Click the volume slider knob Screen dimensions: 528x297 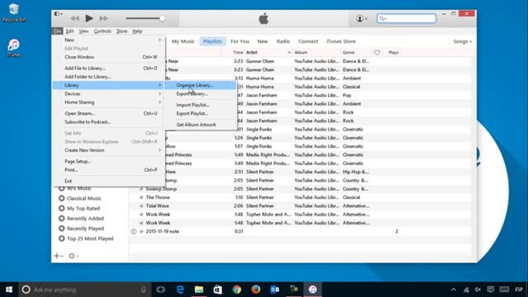point(162,18)
